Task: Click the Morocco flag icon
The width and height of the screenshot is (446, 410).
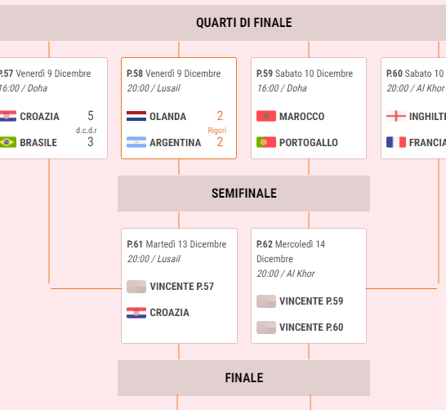Action: click(266, 116)
